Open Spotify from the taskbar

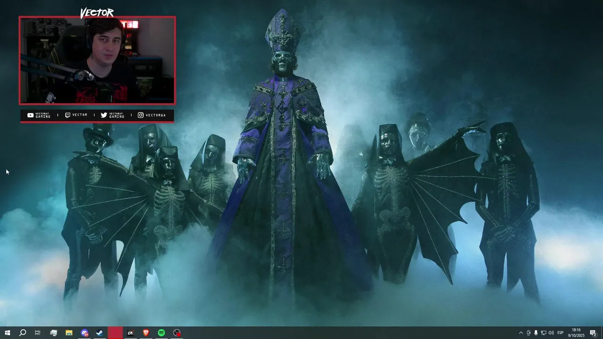click(161, 333)
